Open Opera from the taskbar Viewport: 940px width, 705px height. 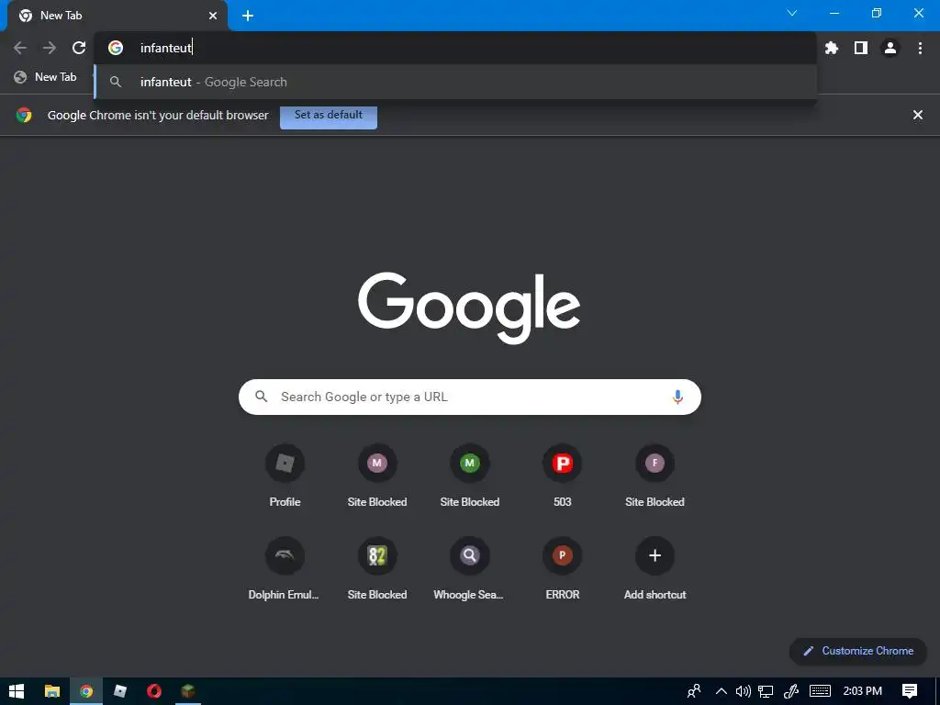point(154,691)
